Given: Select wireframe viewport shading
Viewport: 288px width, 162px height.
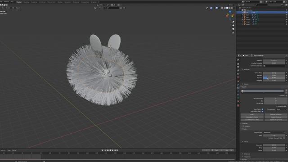Looking at the screenshot, I should (225, 8).
